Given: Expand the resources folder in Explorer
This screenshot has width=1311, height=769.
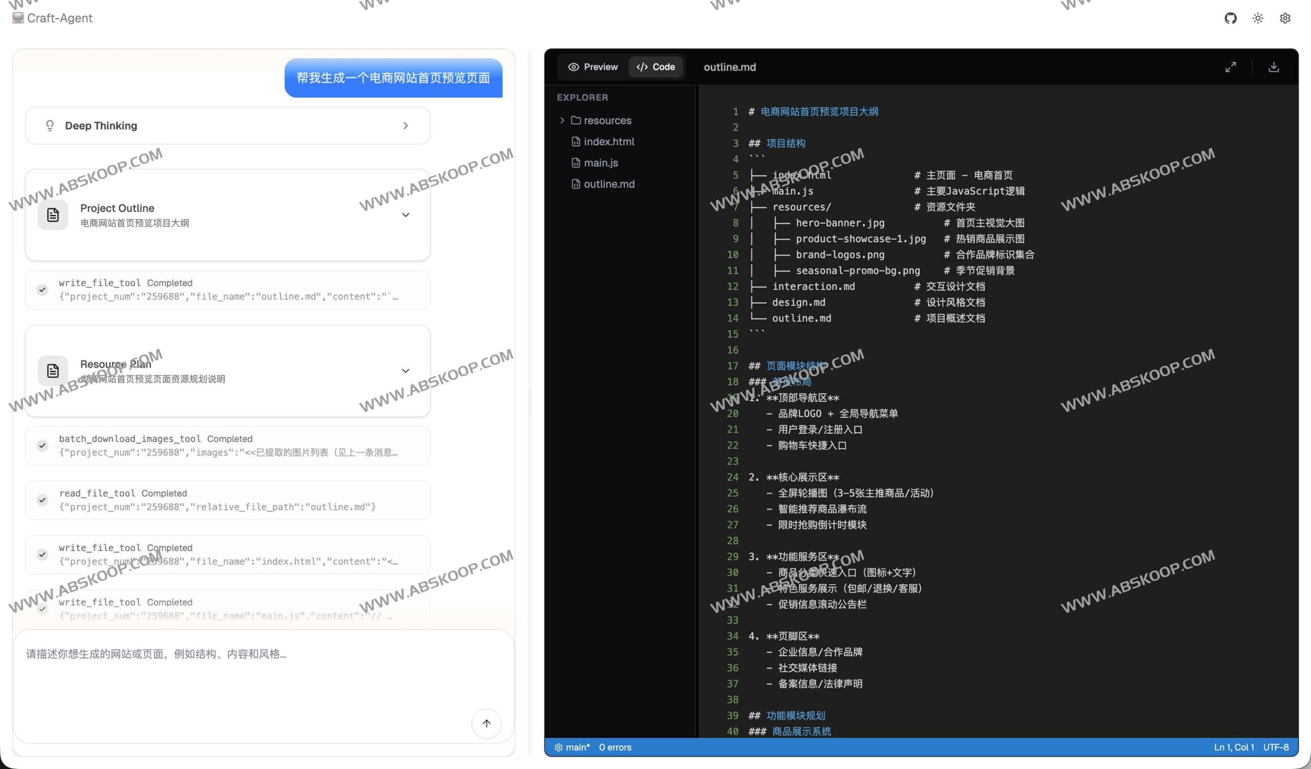Looking at the screenshot, I should click(562, 120).
